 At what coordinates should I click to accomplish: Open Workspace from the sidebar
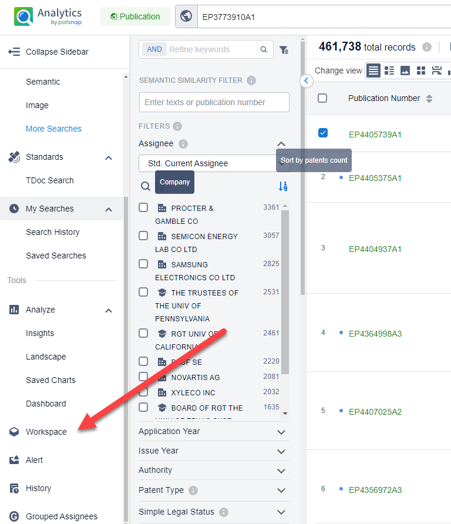click(46, 432)
